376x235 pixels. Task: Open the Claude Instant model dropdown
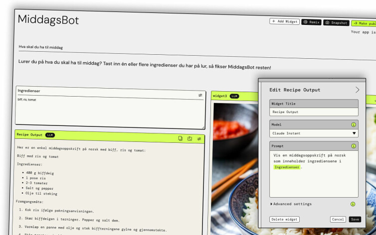tap(314, 133)
